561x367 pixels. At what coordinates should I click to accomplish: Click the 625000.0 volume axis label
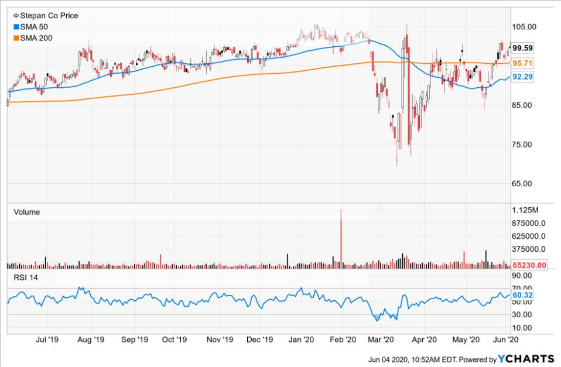click(529, 236)
